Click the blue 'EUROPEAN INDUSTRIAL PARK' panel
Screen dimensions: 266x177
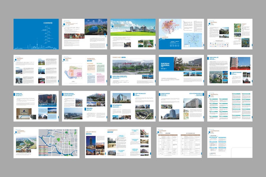pyautogui.click(x=166, y=64)
